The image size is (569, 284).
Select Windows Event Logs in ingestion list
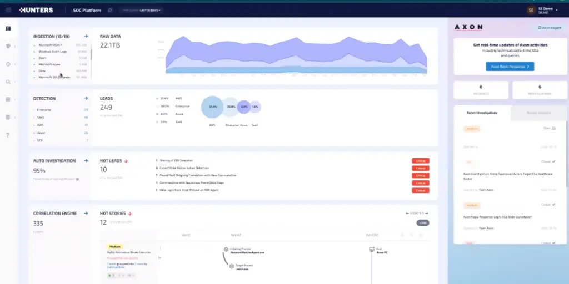[x=60, y=52]
